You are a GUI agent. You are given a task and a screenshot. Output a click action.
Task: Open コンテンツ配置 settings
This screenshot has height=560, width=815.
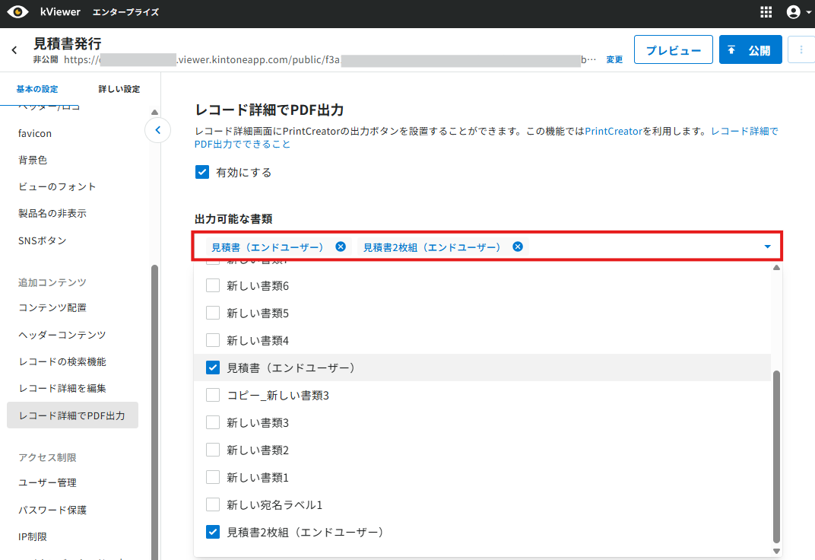coord(52,308)
